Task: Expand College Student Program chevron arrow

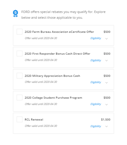Action: pos(107,104)
